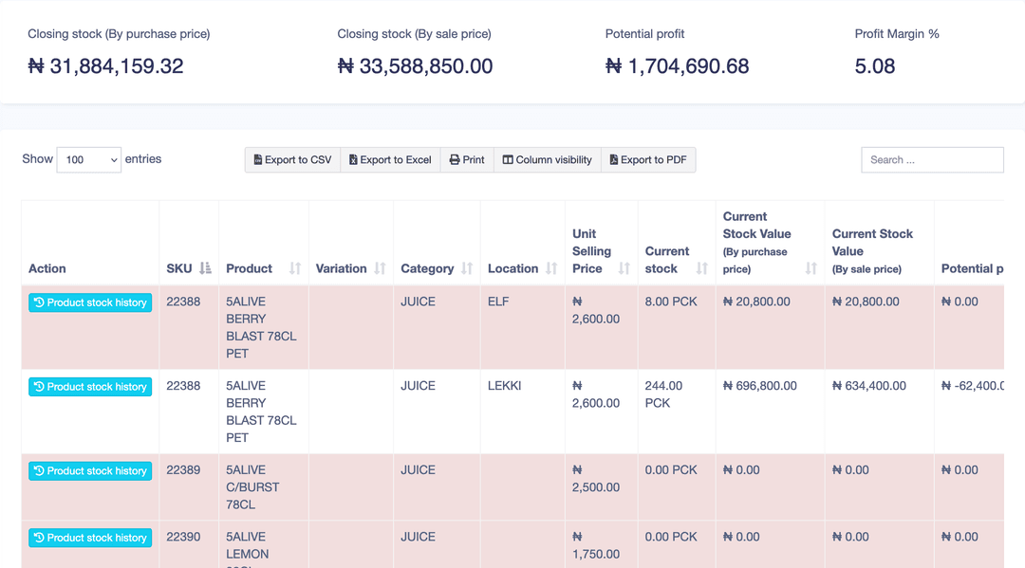Screen dimensions: 1025x568
Task: Open the Show entries dropdown
Action: tap(89, 160)
